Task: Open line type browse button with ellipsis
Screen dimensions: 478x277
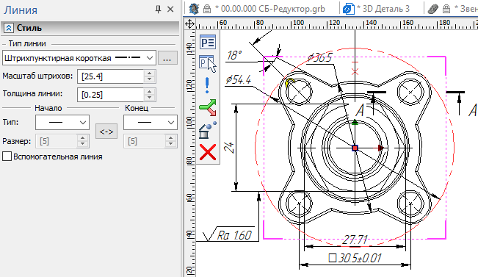Action: point(167,58)
